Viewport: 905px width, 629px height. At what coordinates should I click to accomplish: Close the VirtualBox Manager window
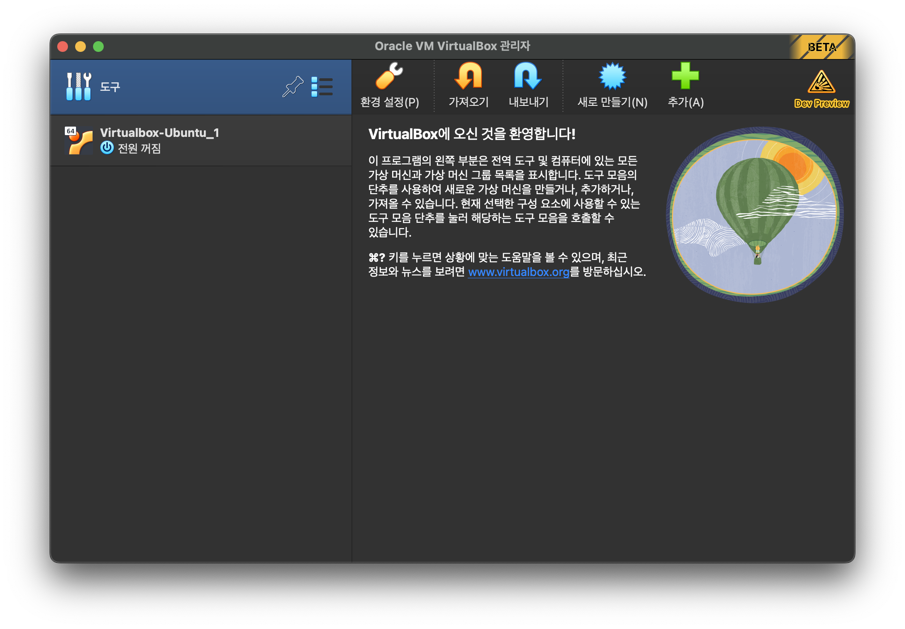pos(63,47)
